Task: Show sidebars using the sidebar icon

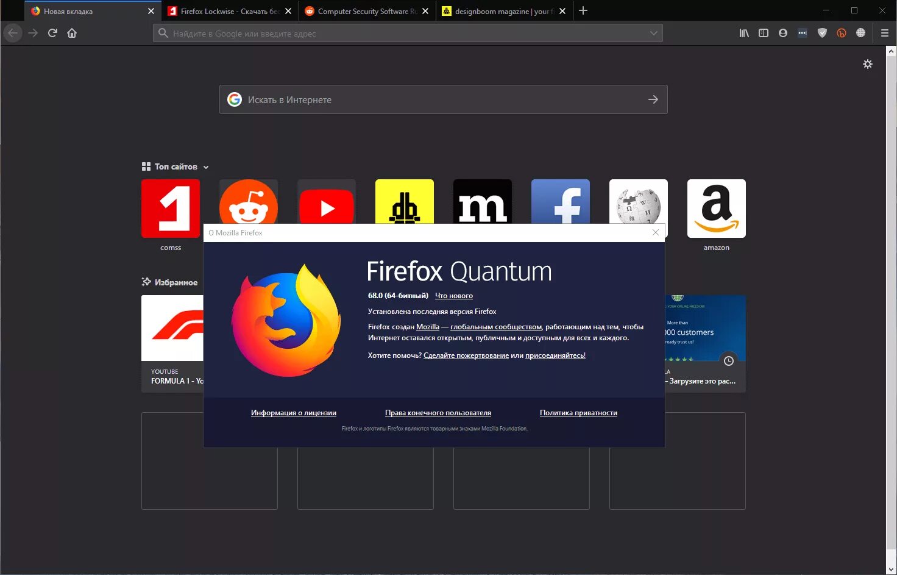Action: (x=763, y=33)
